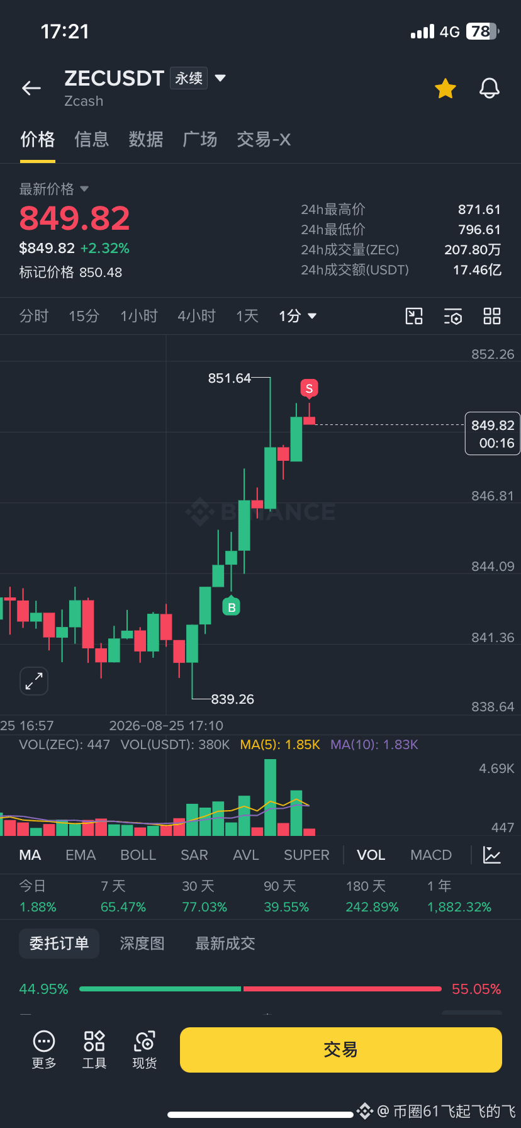Image resolution: width=521 pixels, height=1128 pixels.
Task: Select the 委托订单 order book tab
Action: pos(59,943)
